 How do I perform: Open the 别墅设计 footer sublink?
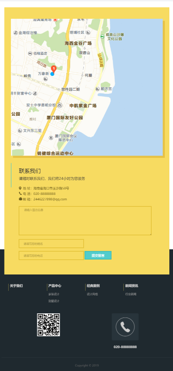pyautogui.click(x=54, y=301)
